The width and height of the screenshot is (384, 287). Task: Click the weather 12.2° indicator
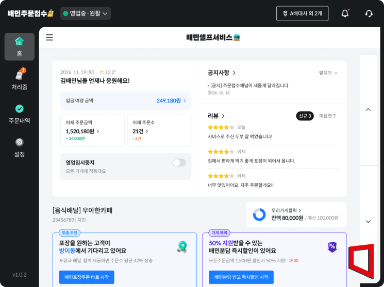pos(108,72)
